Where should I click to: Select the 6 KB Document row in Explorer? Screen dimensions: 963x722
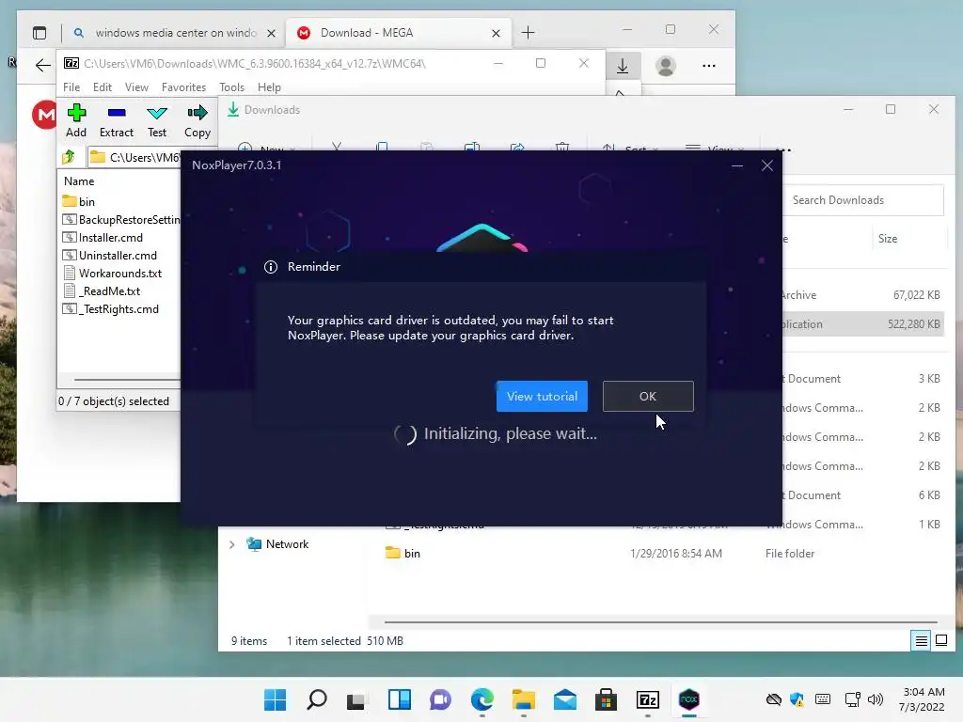863,494
